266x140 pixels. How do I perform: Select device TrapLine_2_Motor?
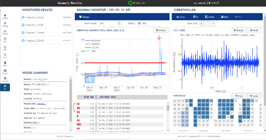click(46, 33)
